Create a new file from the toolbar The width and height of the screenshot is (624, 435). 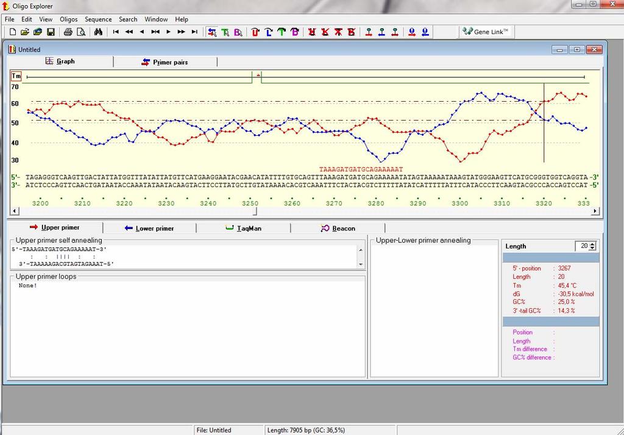(x=12, y=32)
